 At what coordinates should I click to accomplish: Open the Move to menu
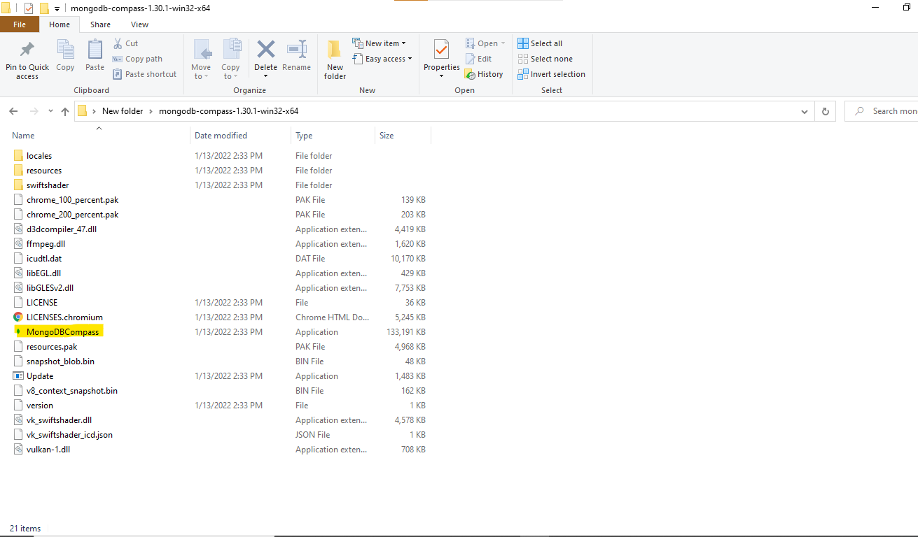click(202, 60)
